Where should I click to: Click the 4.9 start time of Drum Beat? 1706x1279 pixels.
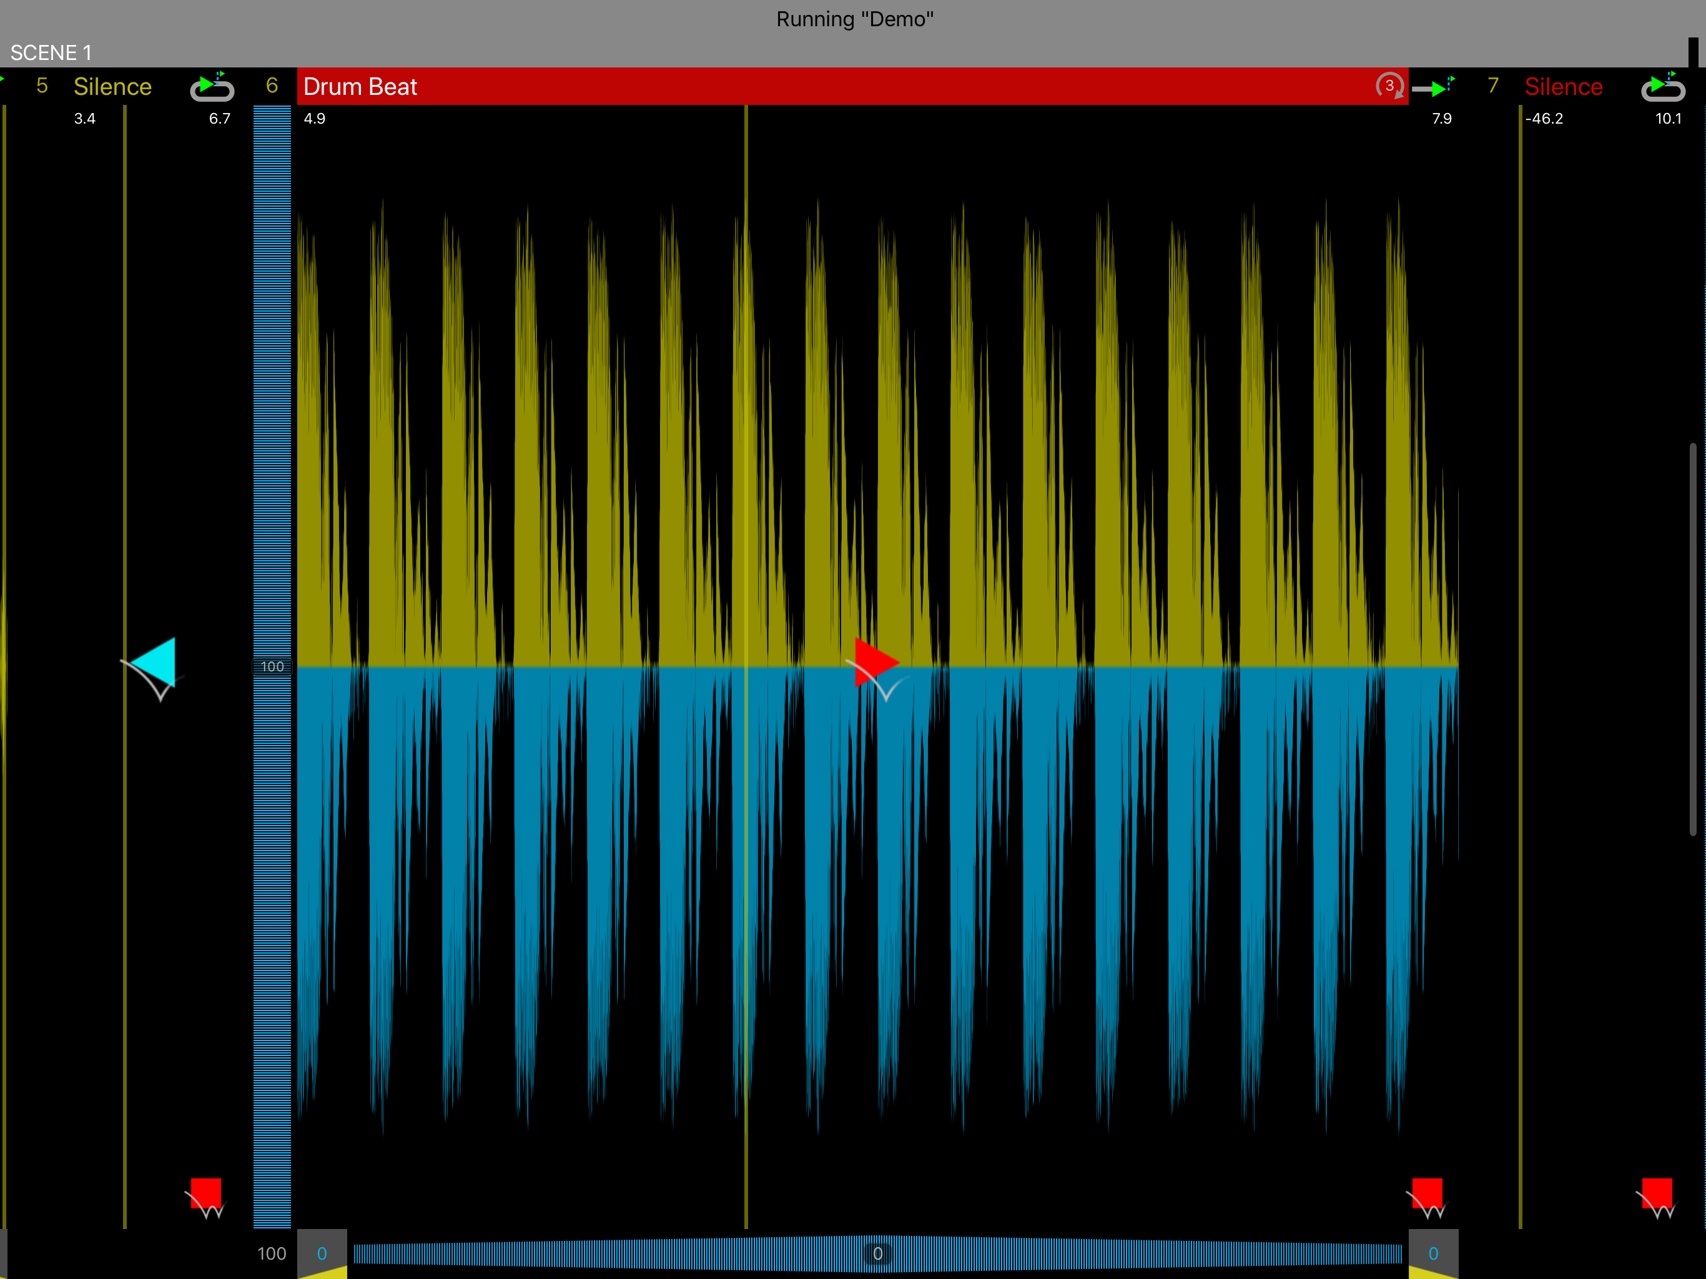pos(315,119)
